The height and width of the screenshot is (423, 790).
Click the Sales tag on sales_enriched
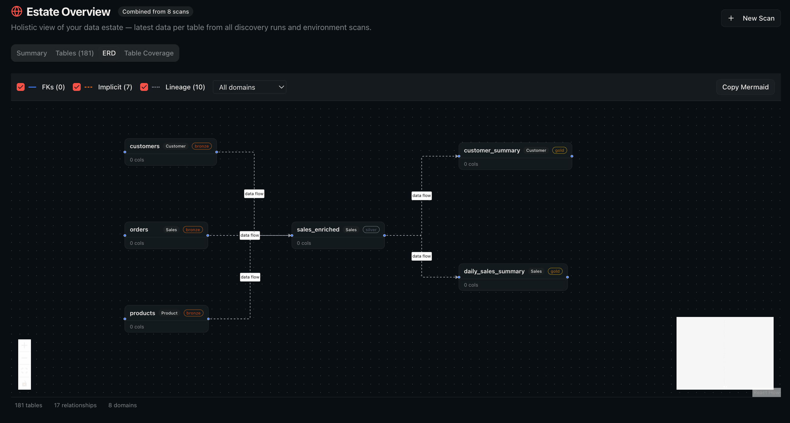tap(351, 230)
